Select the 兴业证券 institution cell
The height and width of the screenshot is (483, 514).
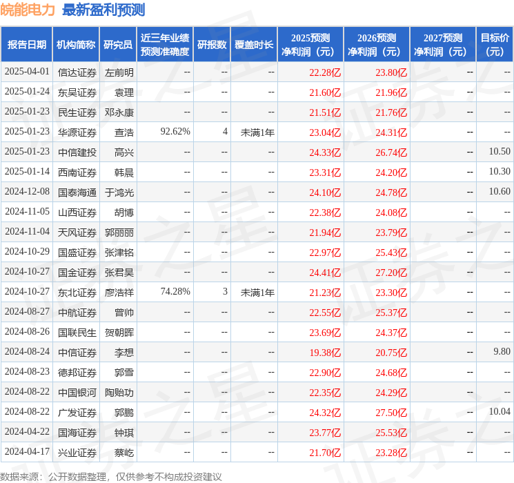coord(77,453)
